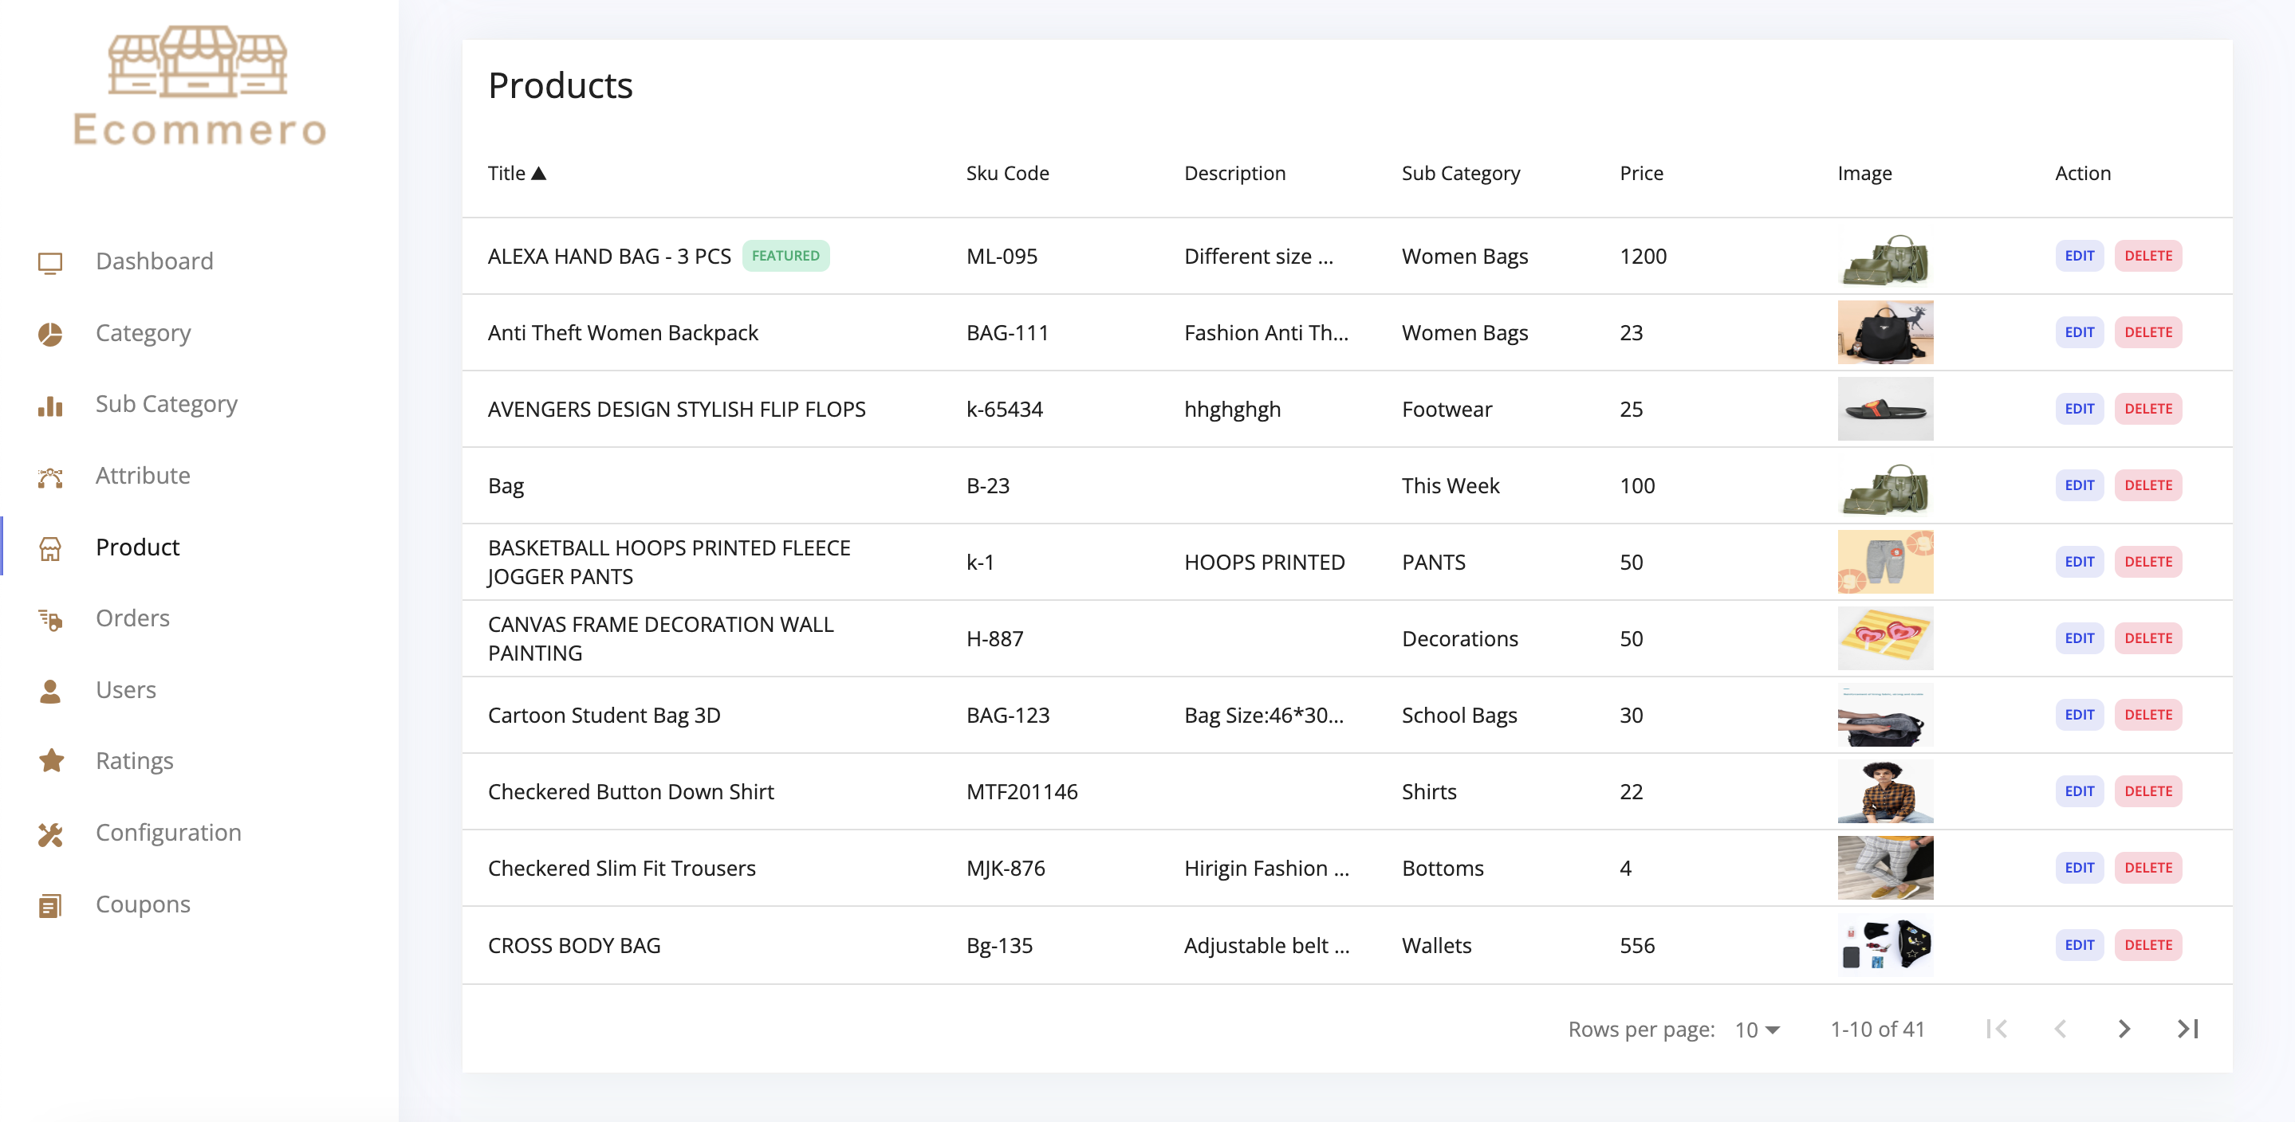Click the Orders delivery truck icon
This screenshot has height=1122, width=2295.
(x=50, y=619)
